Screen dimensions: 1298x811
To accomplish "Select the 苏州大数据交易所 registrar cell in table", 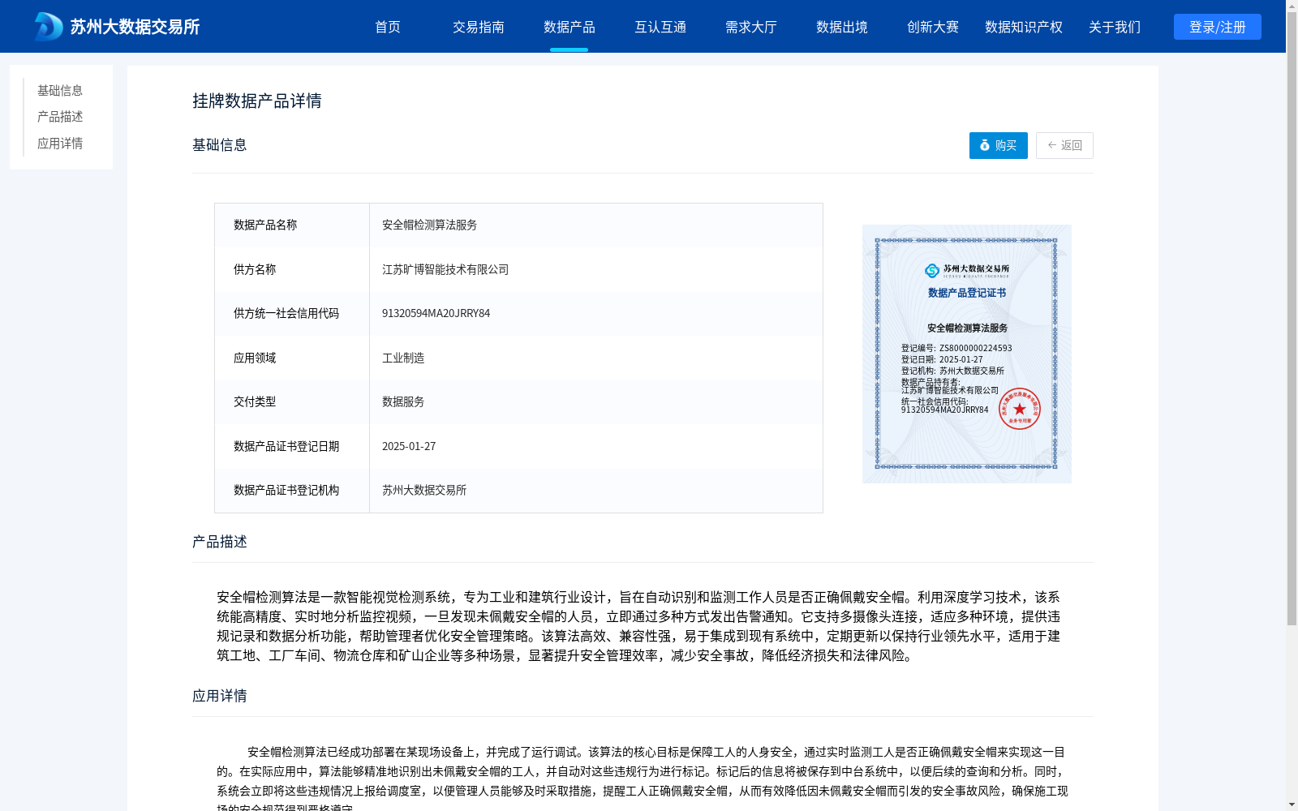I will [x=596, y=491].
